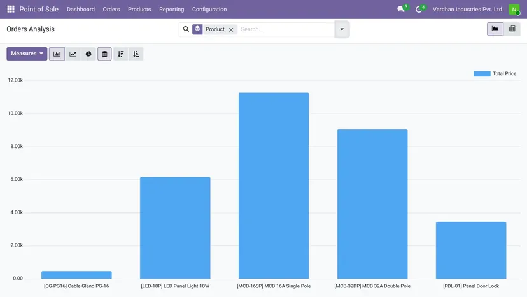Select bar chart mode

(57, 54)
